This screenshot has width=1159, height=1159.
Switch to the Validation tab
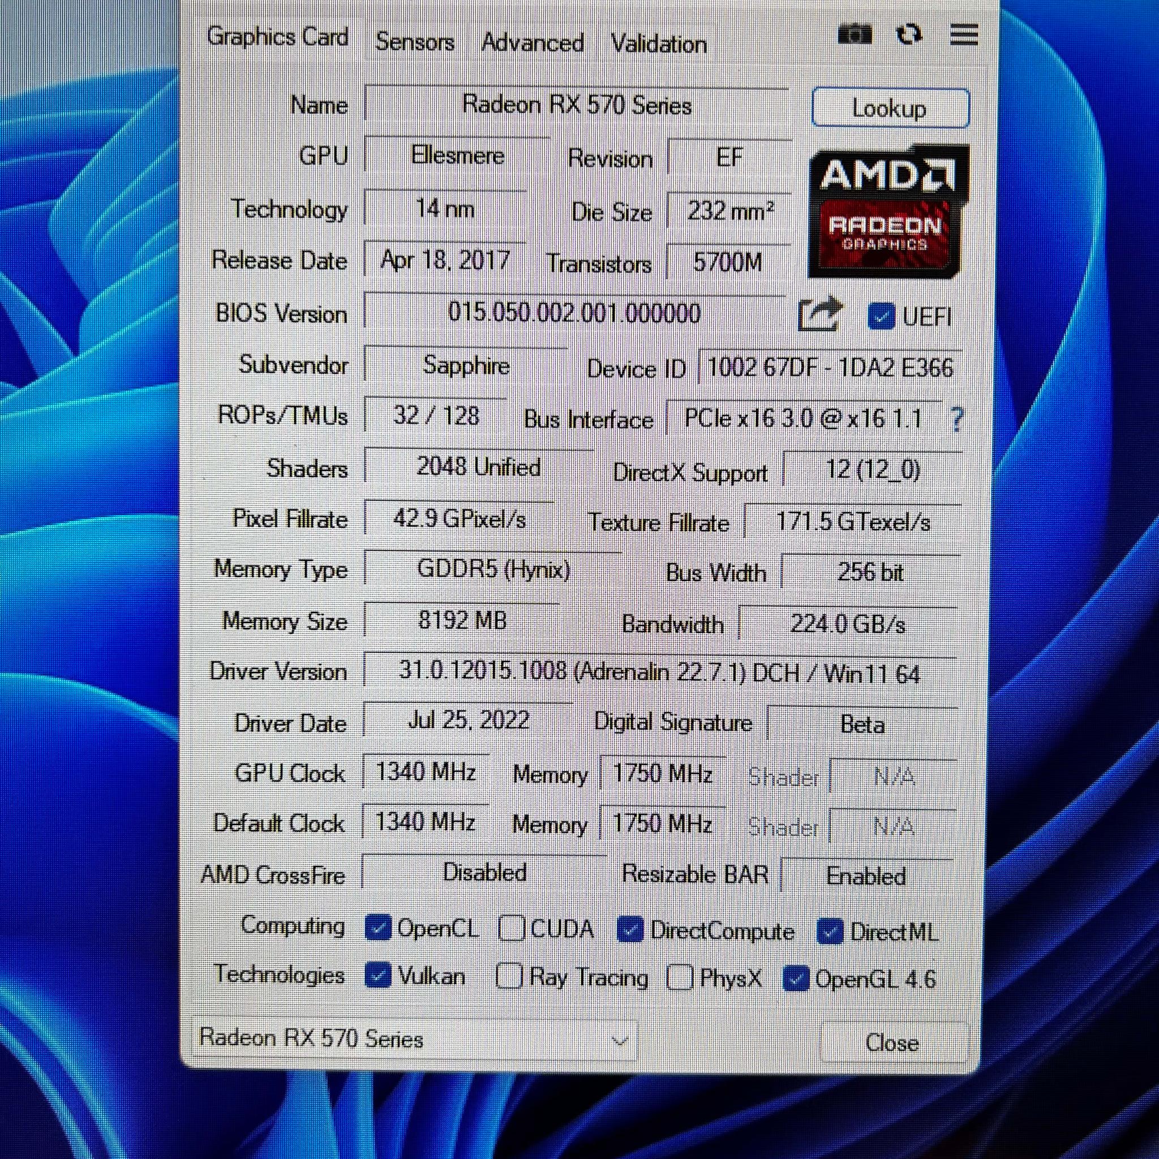click(x=659, y=44)
